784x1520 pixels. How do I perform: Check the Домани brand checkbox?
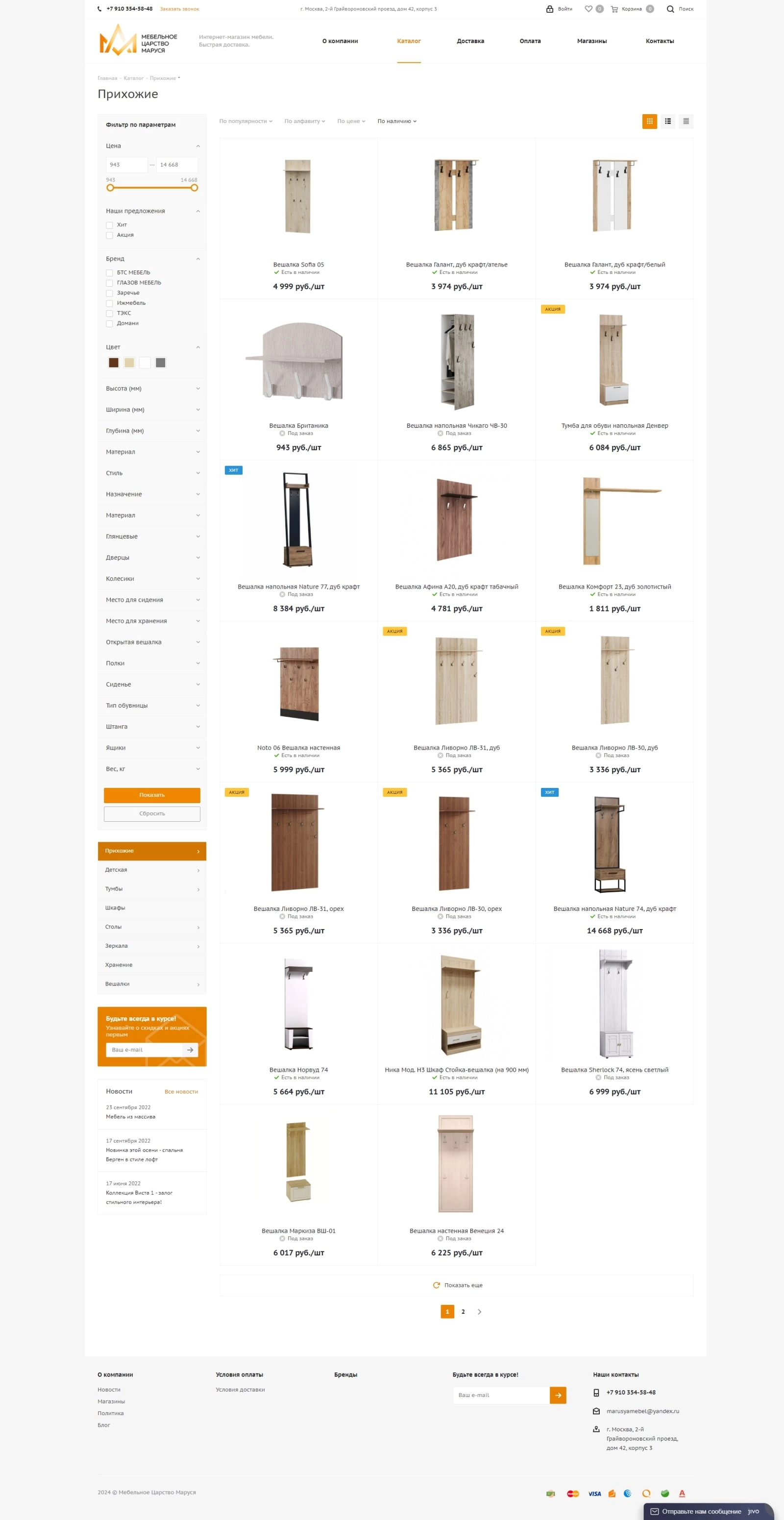tap(109, 323)
